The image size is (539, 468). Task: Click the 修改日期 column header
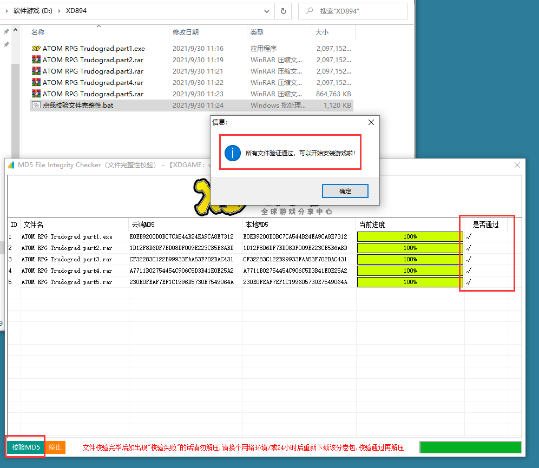[x=186, y=32]
